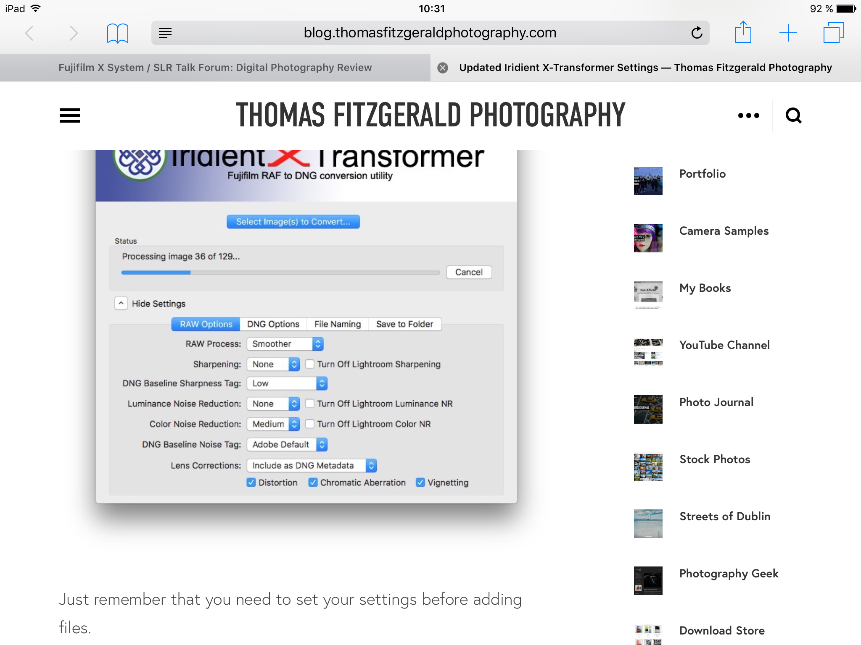Go back with Safari's back arrow
This screenshot has width=861, height=645.
tap(29, 33)
